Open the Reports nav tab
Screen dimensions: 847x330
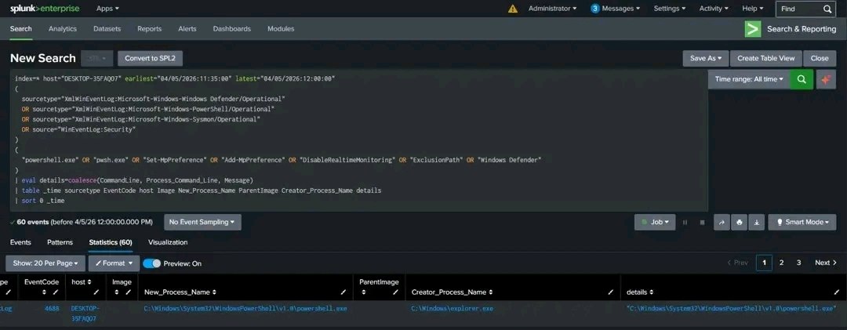[150, 29]
